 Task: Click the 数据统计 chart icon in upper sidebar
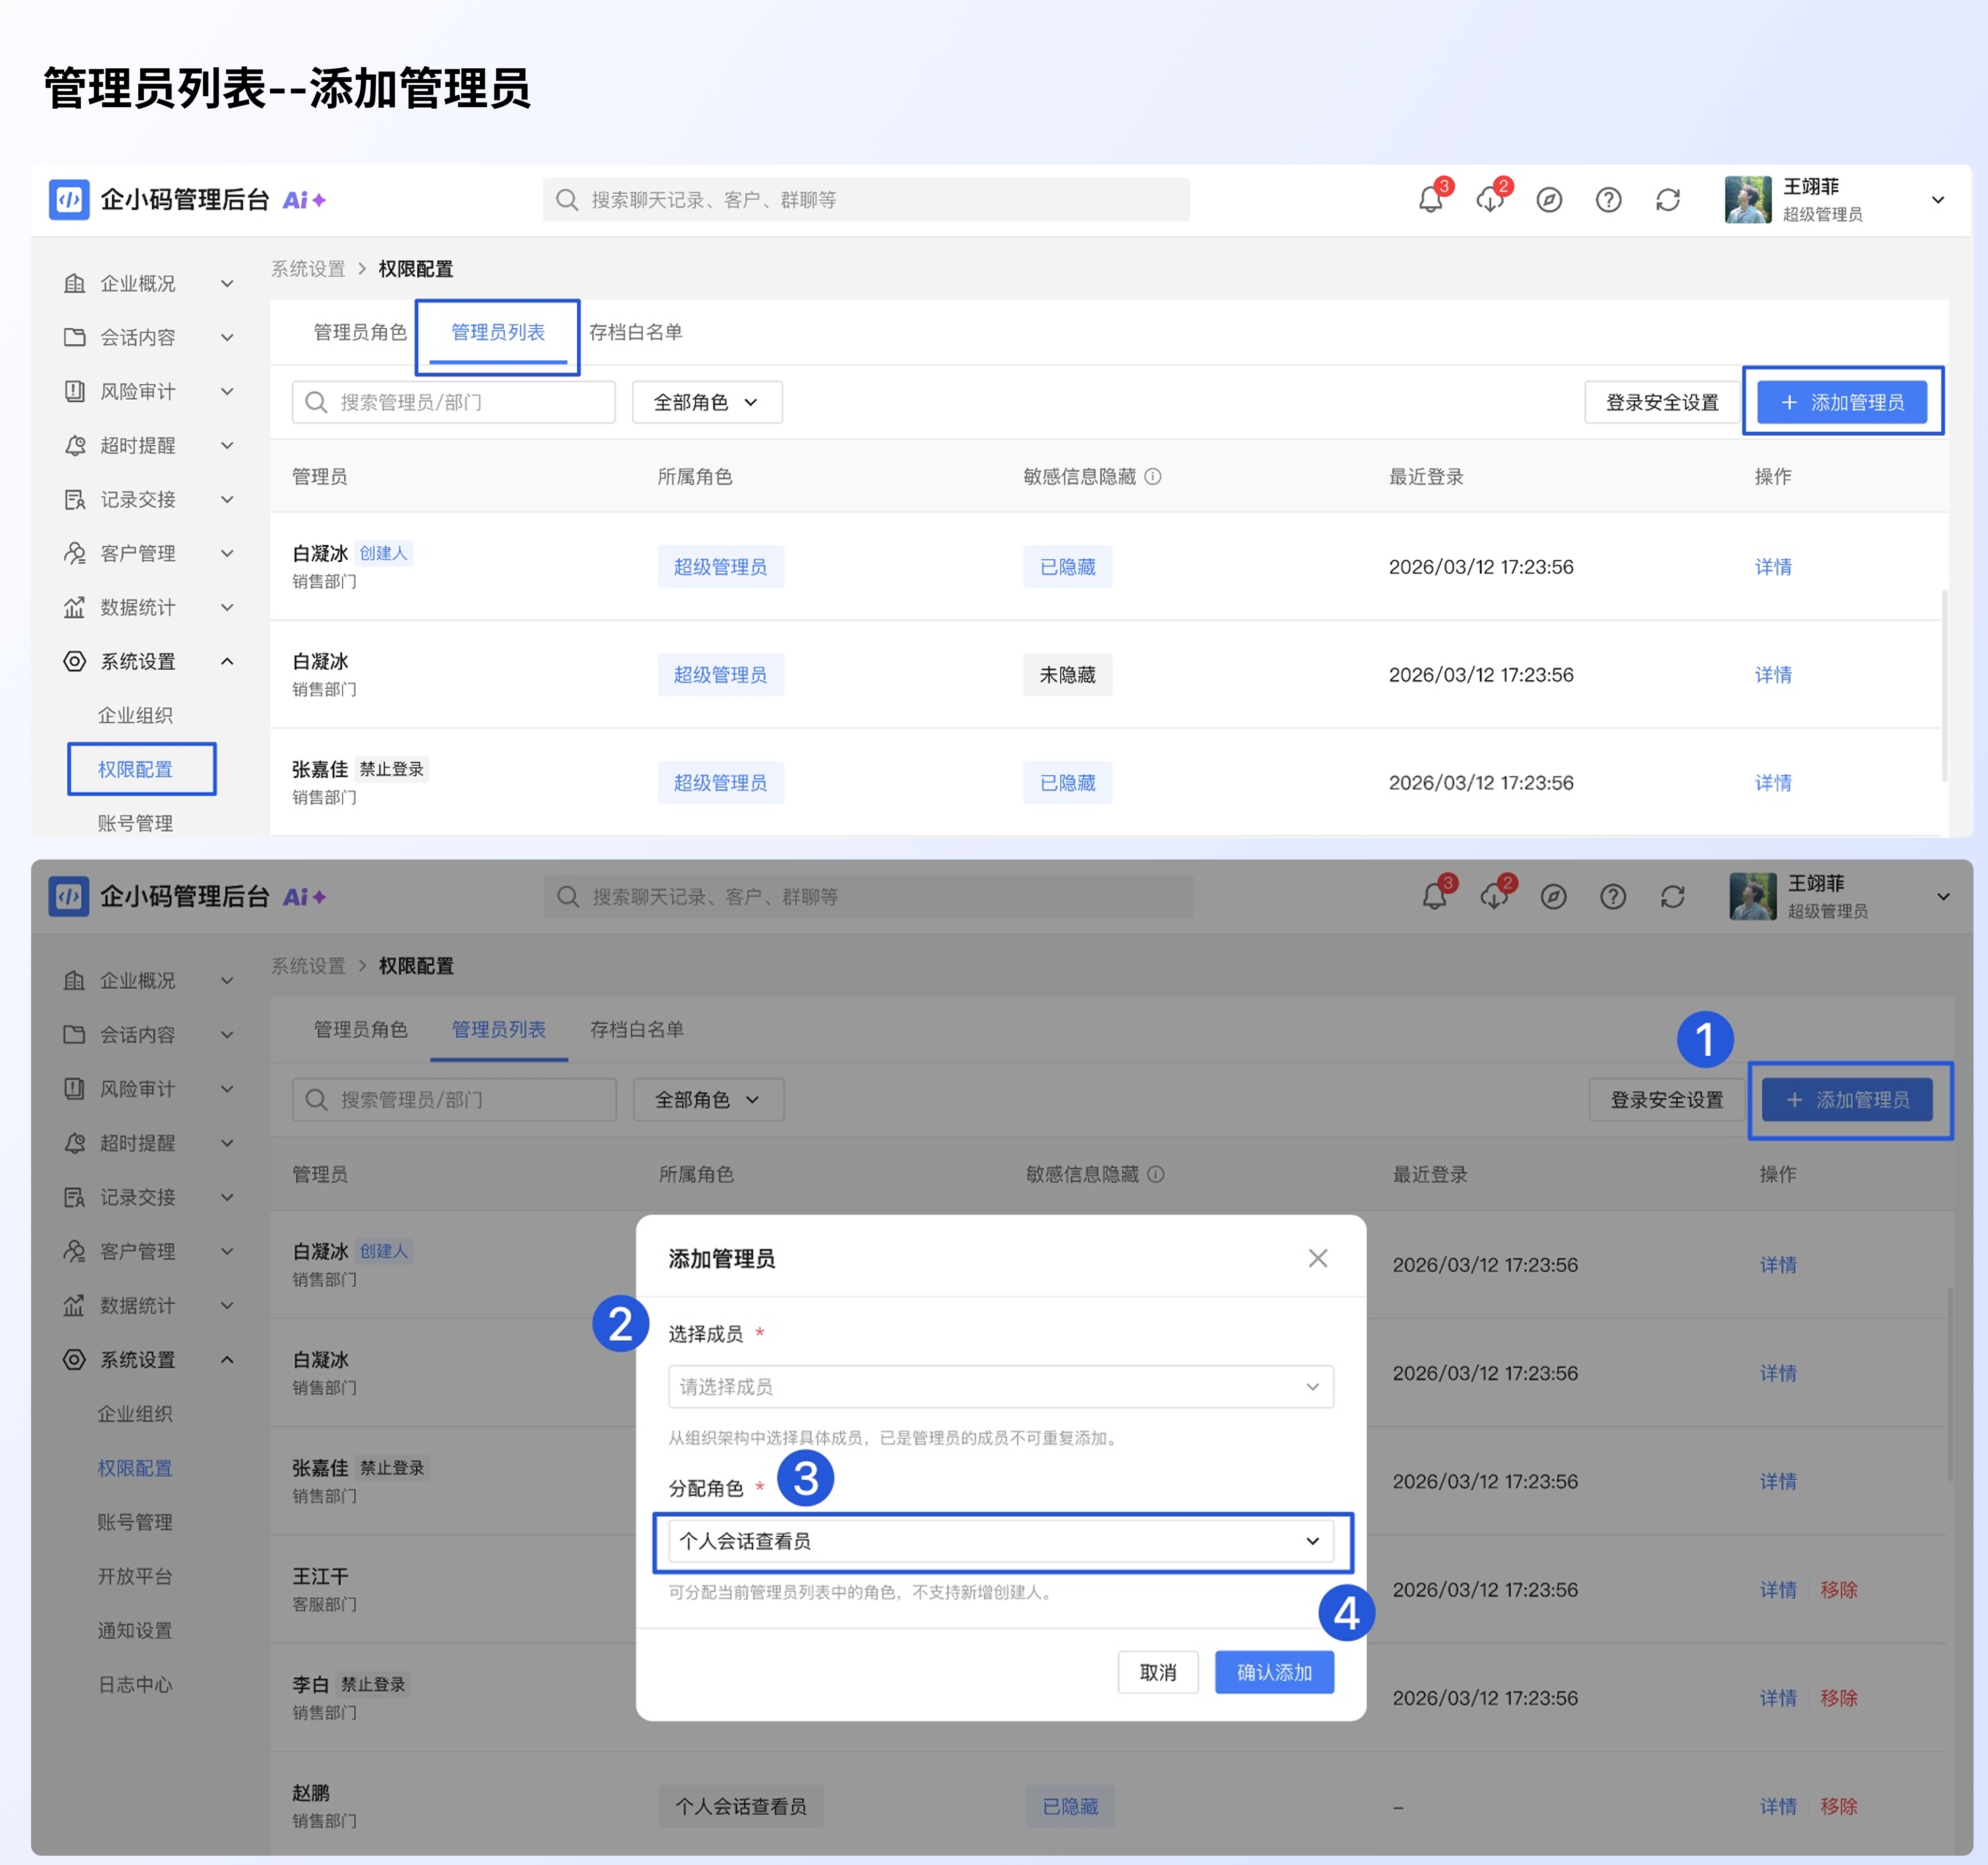(75, 607)
